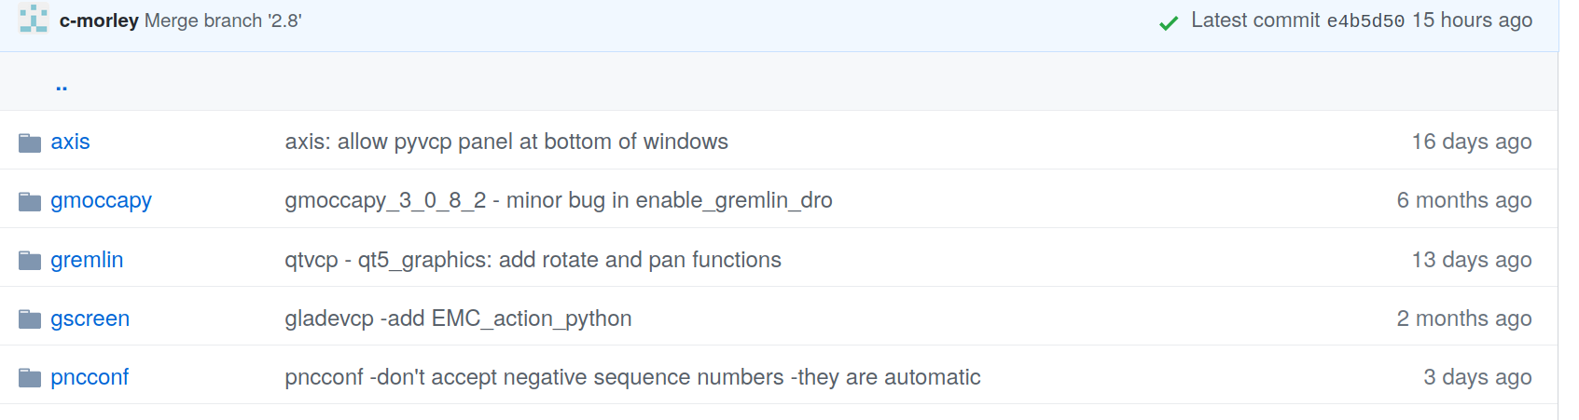Open the qtvcp qt5_graphics rotate commit message
The height and width of the screenshot is (420, 1579).
click(533, 260)
